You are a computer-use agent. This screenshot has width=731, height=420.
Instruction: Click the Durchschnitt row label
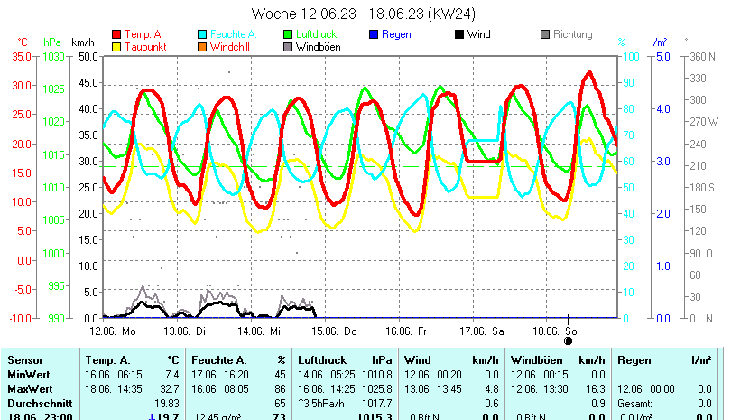pyautogui.click(x=37, y=402)
